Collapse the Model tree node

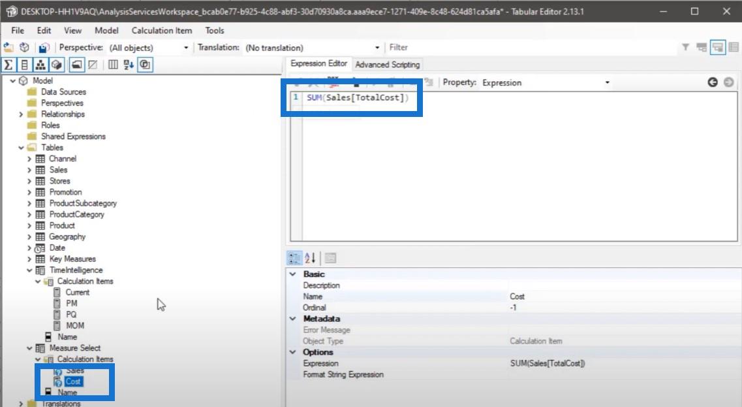click(13, 80)
